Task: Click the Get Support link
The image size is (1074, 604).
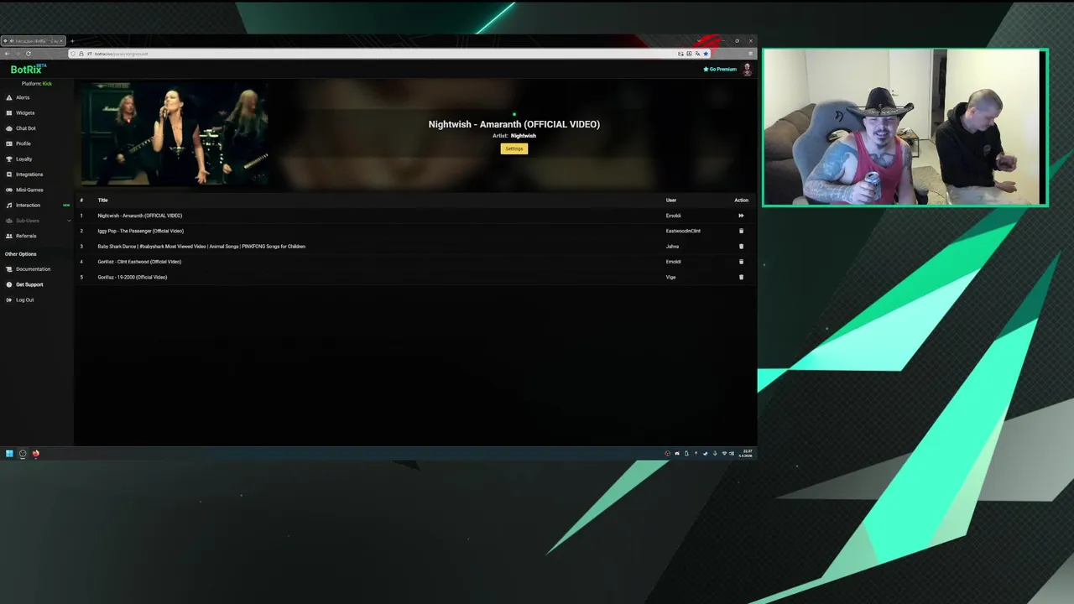Action: click(x=29, y=284)
